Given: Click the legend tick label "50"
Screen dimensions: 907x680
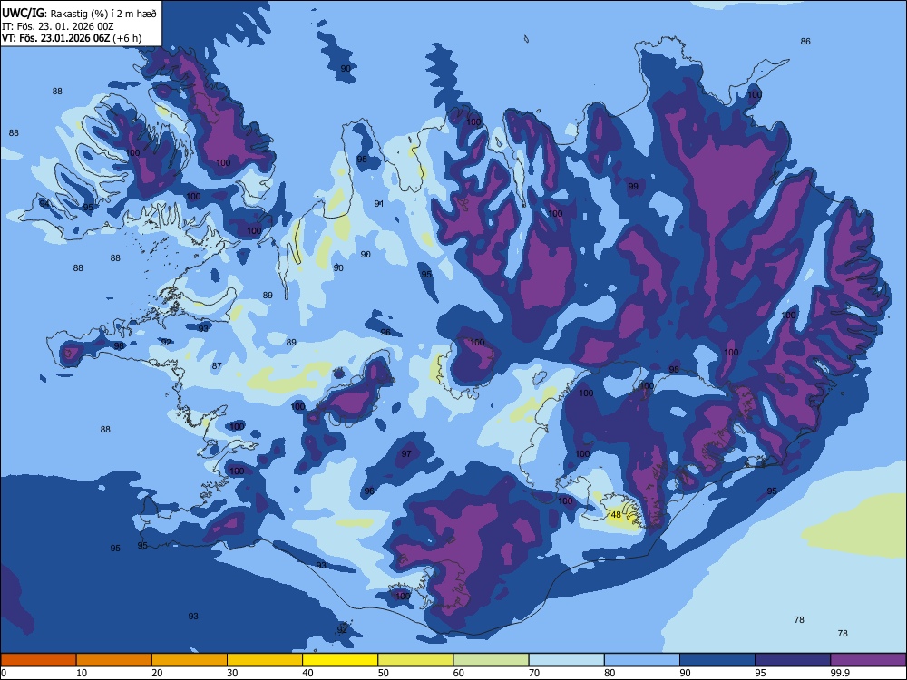Looking at the screenshot, I should click(384, 673).
